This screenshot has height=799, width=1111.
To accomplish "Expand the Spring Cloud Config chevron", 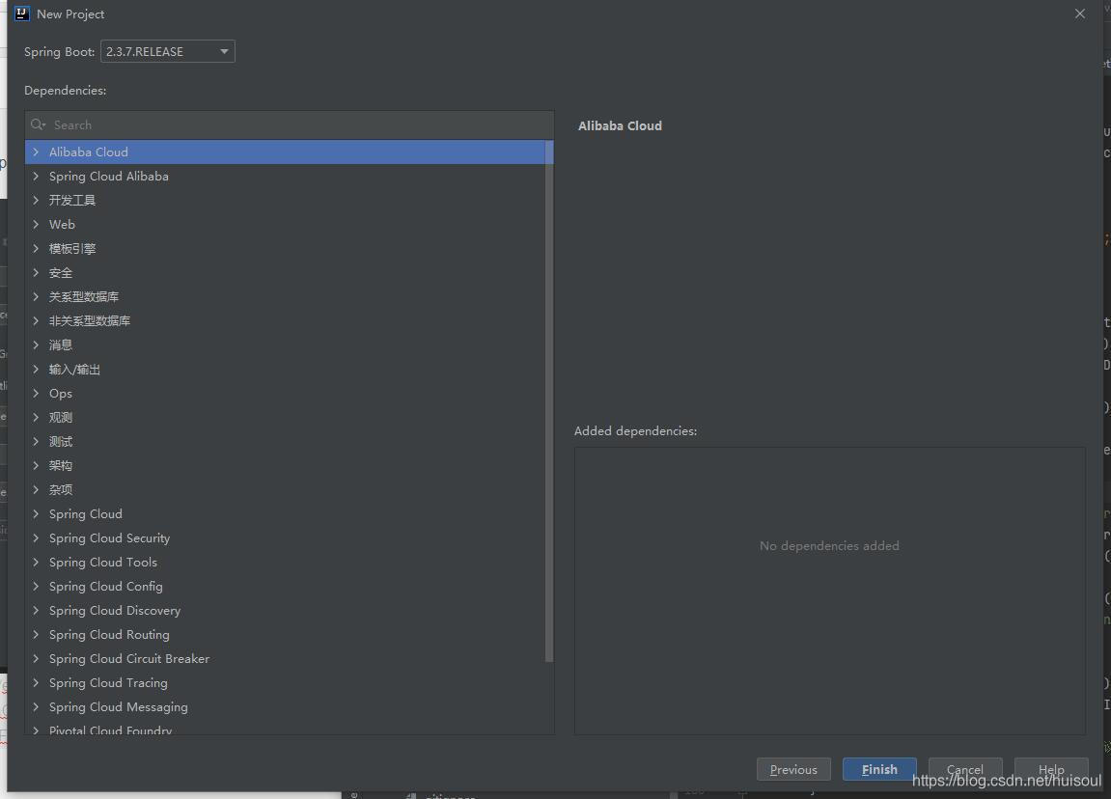I will 36,587.
